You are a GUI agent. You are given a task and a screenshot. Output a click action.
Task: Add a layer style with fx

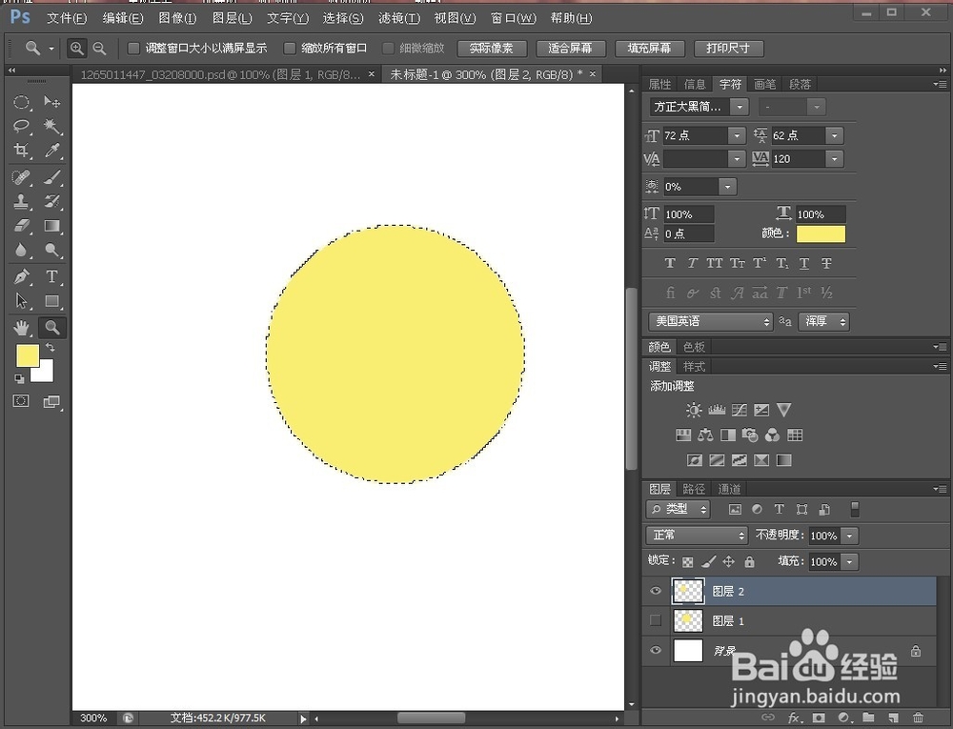(794, 718)
